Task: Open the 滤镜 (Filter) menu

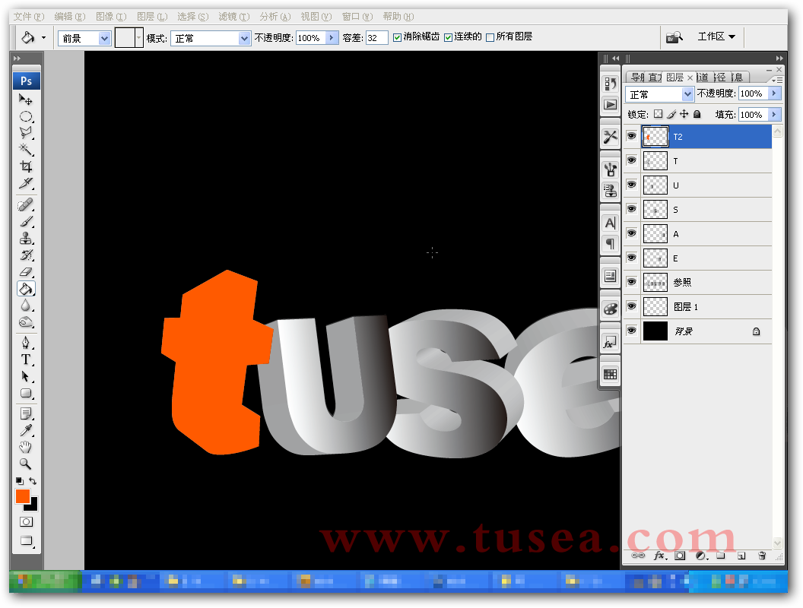Action: coord(234,17)
